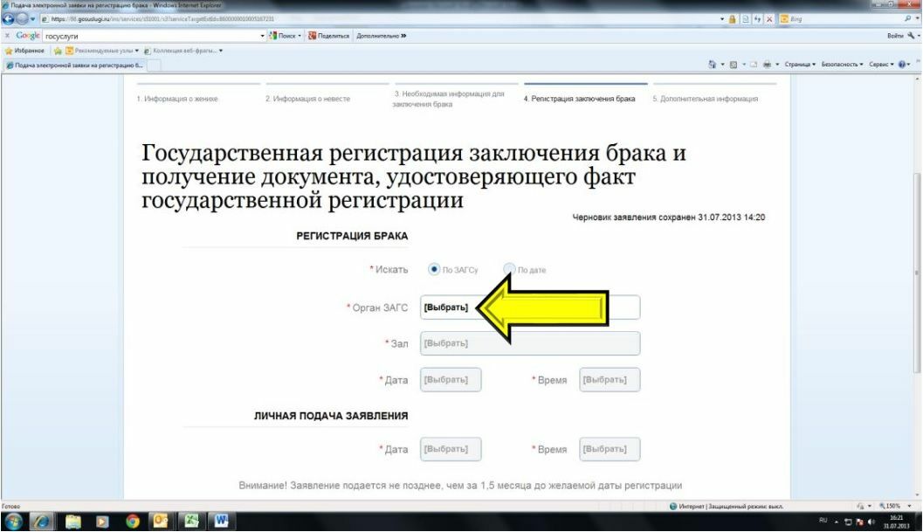Screen dimensions: 923x532
Task: Click the RSS feeds icon in command bar
Action: point(734,65)
